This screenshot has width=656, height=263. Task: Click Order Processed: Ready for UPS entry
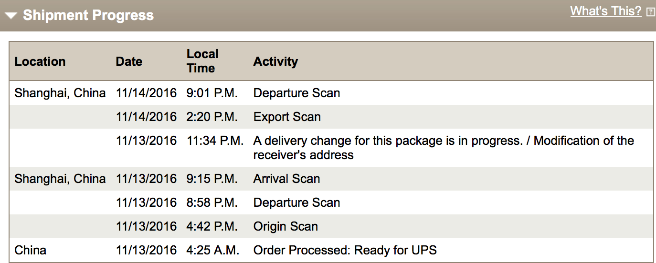(345, 250)
